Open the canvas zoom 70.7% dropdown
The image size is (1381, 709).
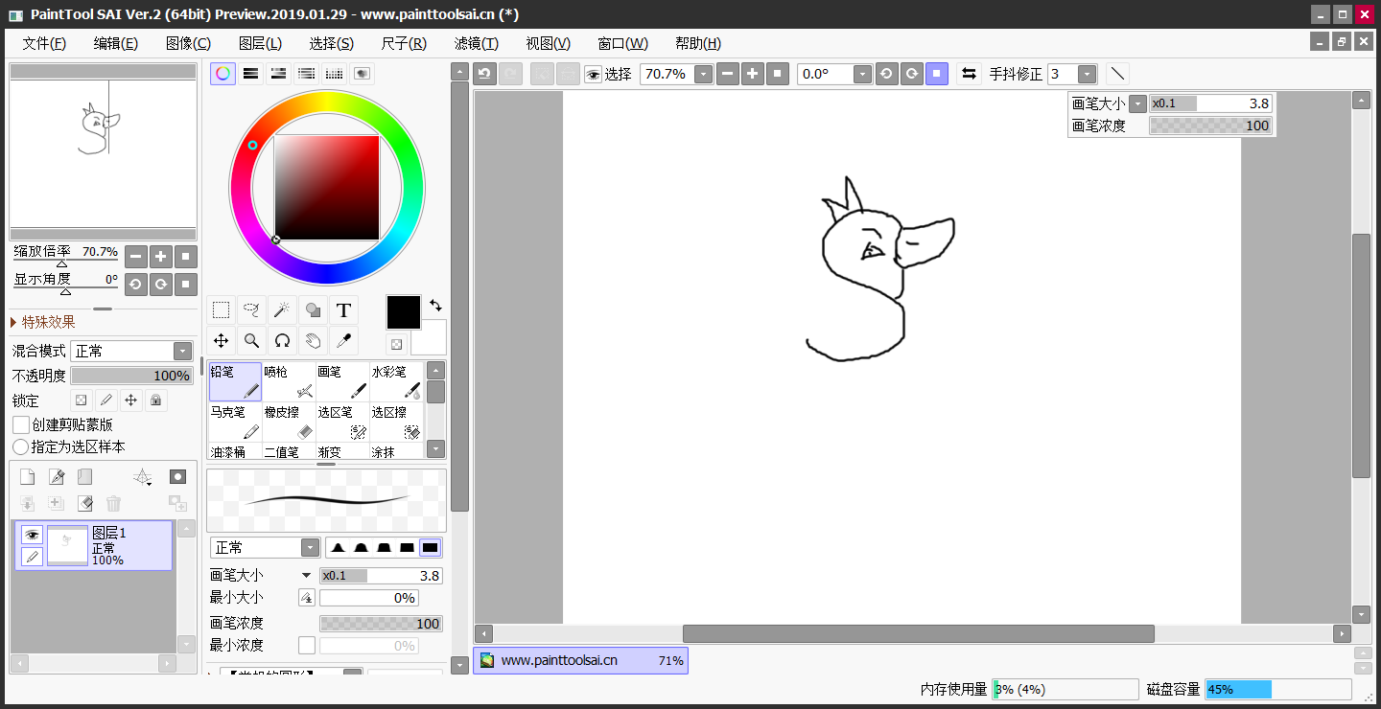point(704,74)
